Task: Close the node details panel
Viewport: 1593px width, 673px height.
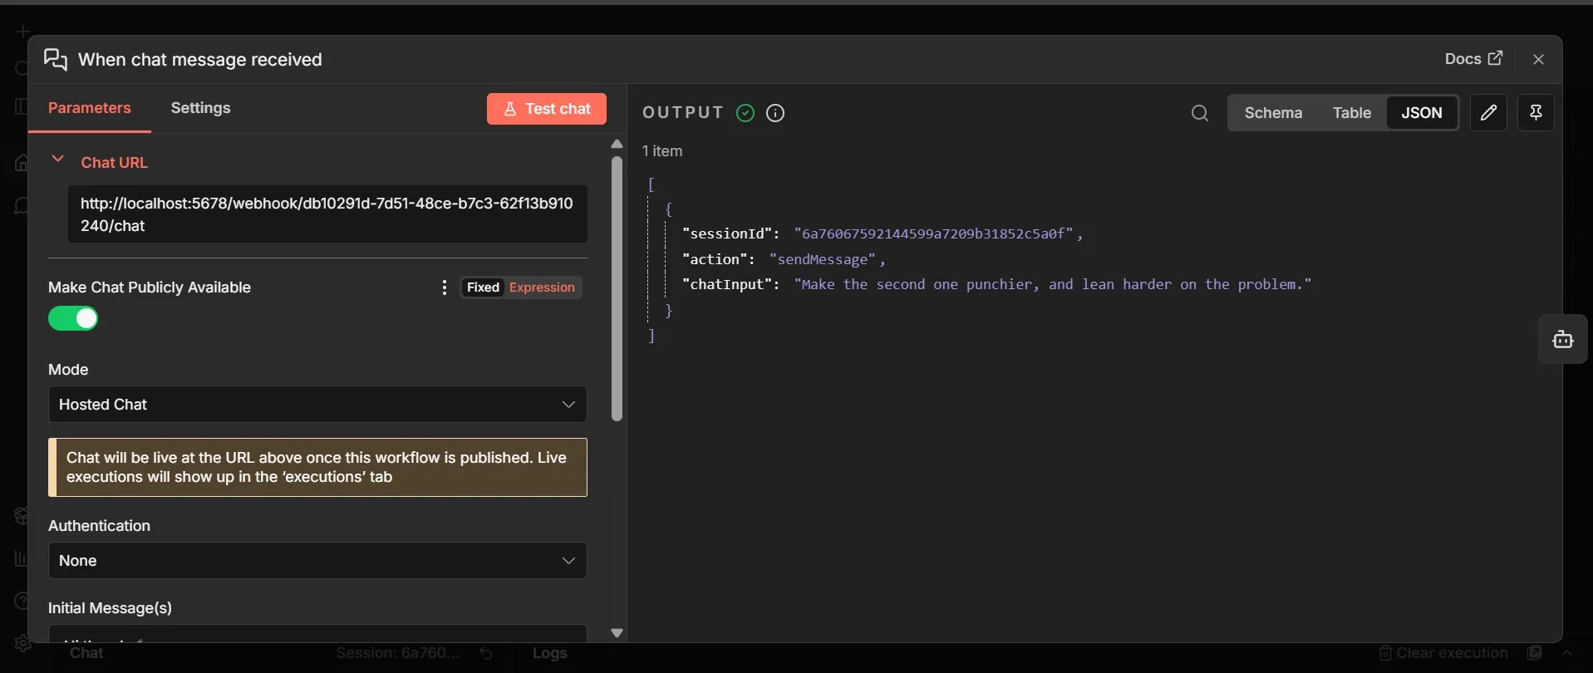Action: click(1538, 60)
